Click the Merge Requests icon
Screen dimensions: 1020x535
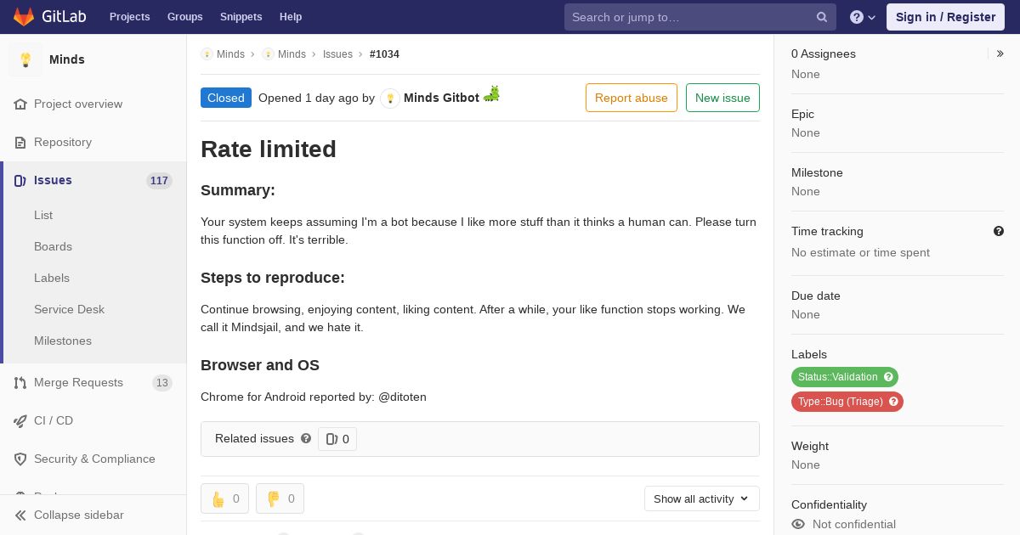point(20,383)
